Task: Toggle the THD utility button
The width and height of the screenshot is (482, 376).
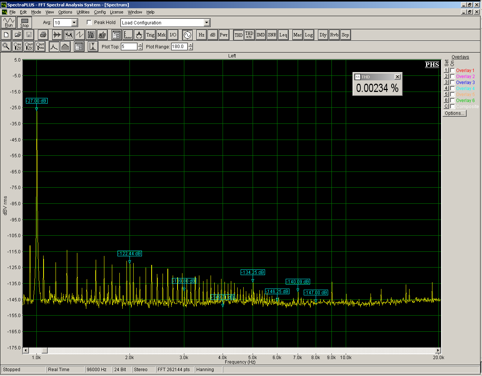Action: pyautogui.click(x=238, y=35)
